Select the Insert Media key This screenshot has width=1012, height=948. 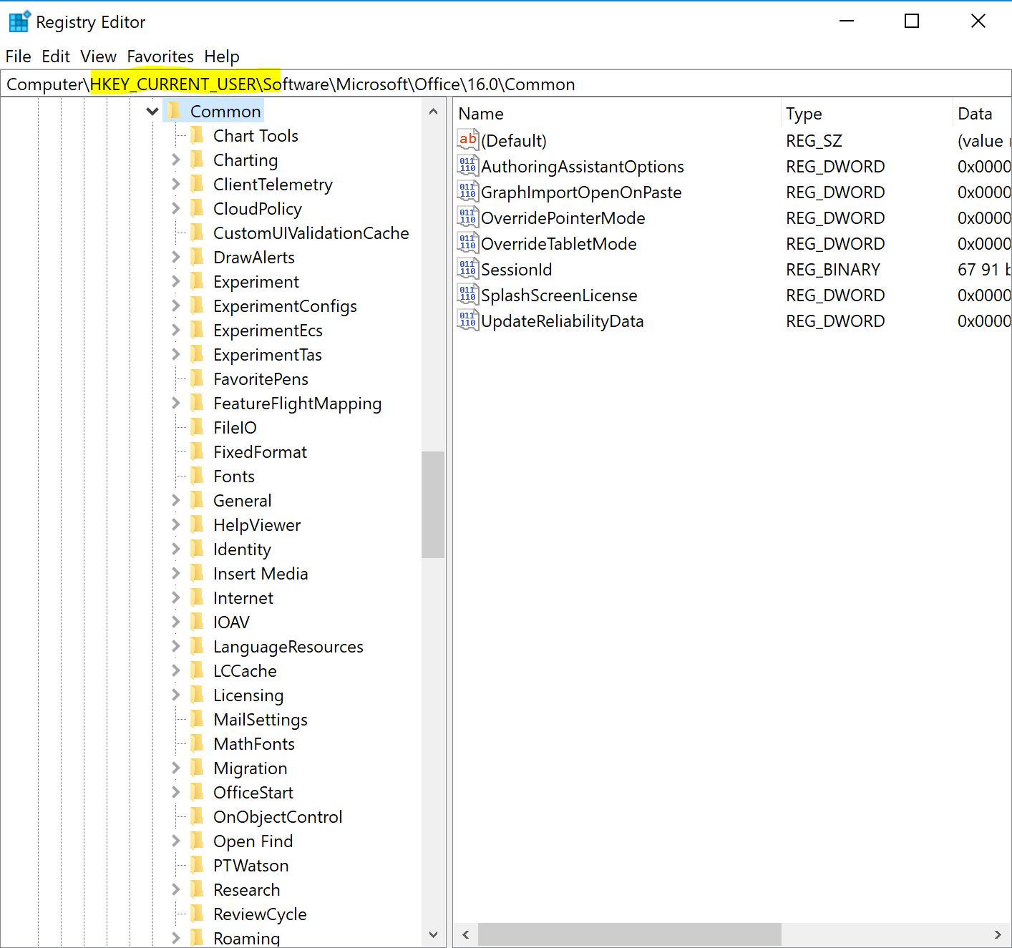point(261,573)
